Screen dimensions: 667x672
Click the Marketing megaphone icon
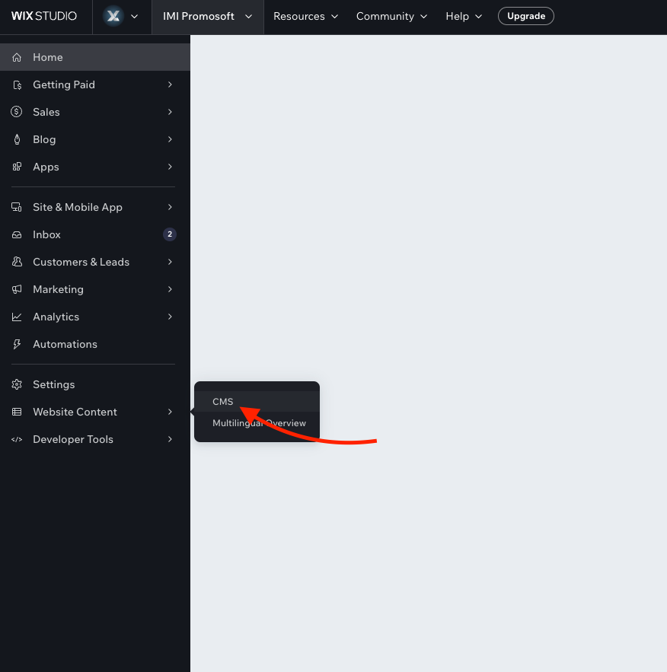(x=17, y=289)
